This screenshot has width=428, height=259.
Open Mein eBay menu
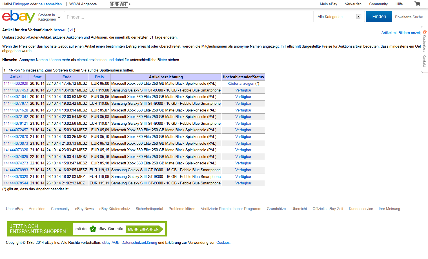click(329, 4)
